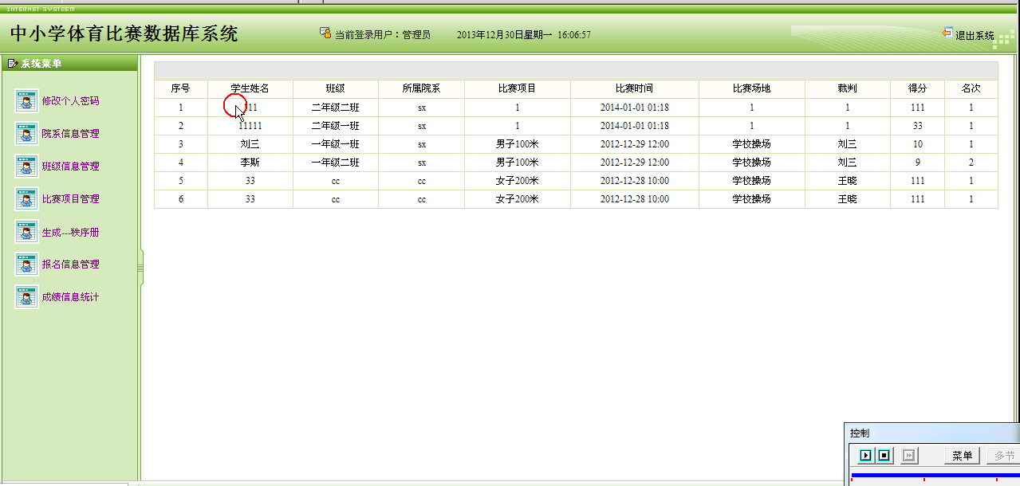
Task: Open 生成---秩序册 link
Action: 71,233
